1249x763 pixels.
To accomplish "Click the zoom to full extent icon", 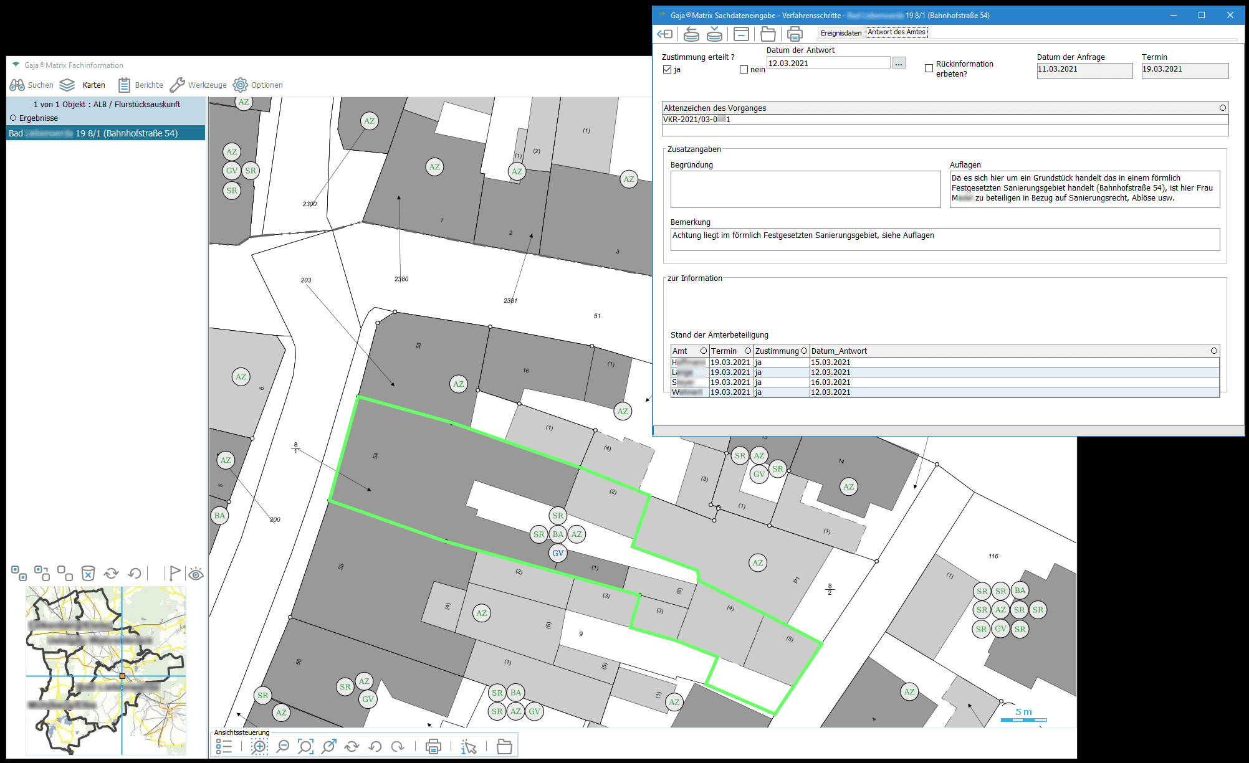I will pos(305,746).
